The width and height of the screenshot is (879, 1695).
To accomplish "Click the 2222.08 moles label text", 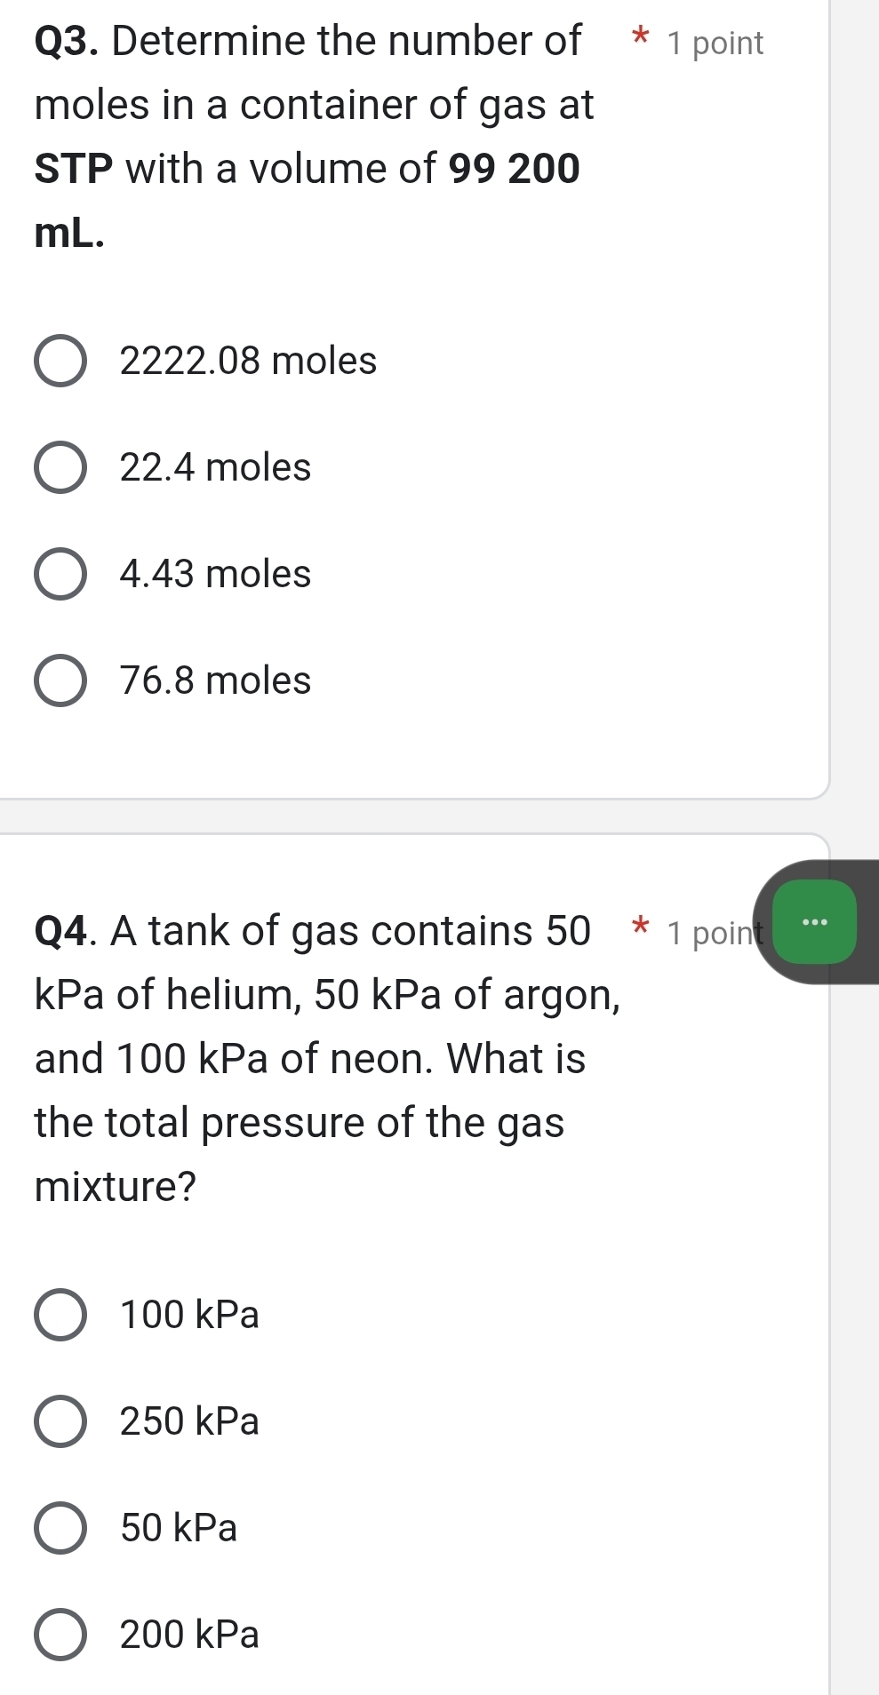I will coord(248,362).
